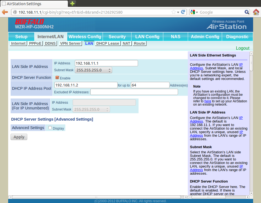Click the 'here' link in Note
The height and width of the screenshot is (203, 261).
(207, 101)
